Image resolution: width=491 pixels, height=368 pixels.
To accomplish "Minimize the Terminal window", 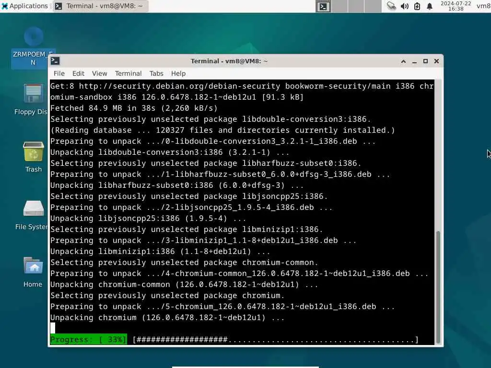I will tap(414, 61).
